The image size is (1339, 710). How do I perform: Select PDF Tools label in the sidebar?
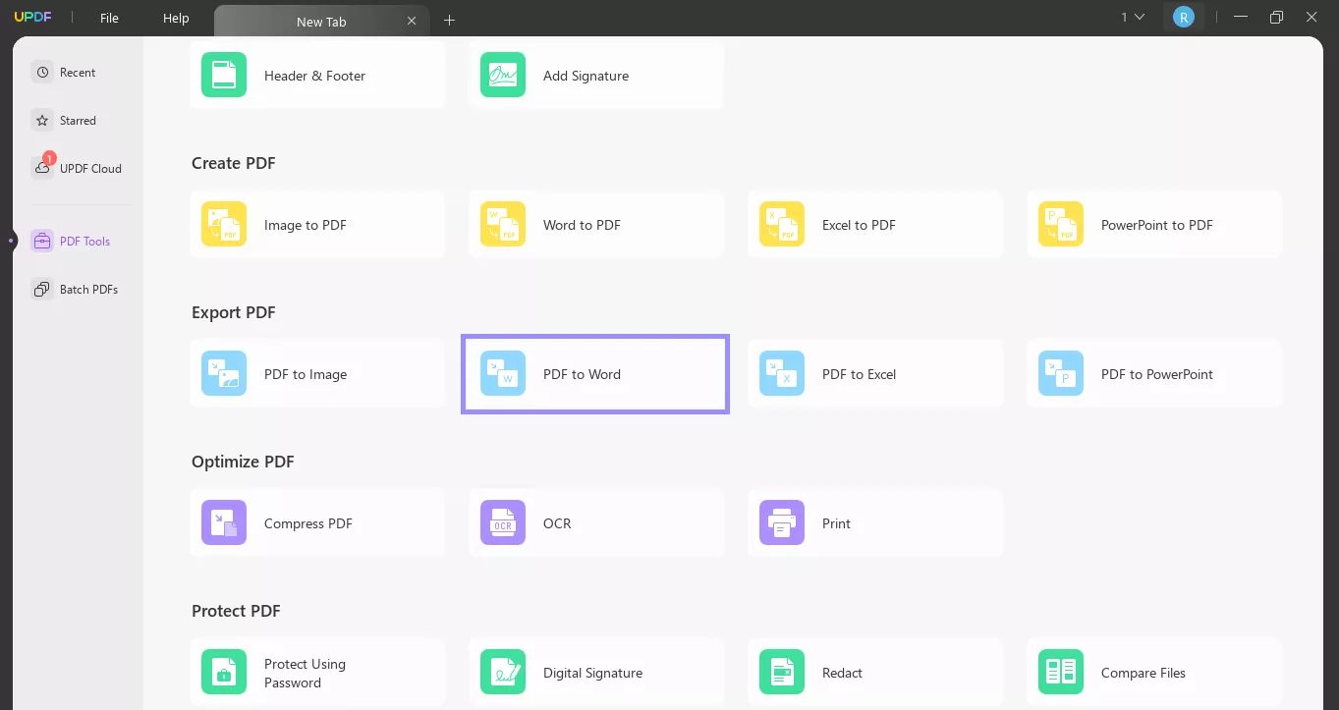[84, 241]
